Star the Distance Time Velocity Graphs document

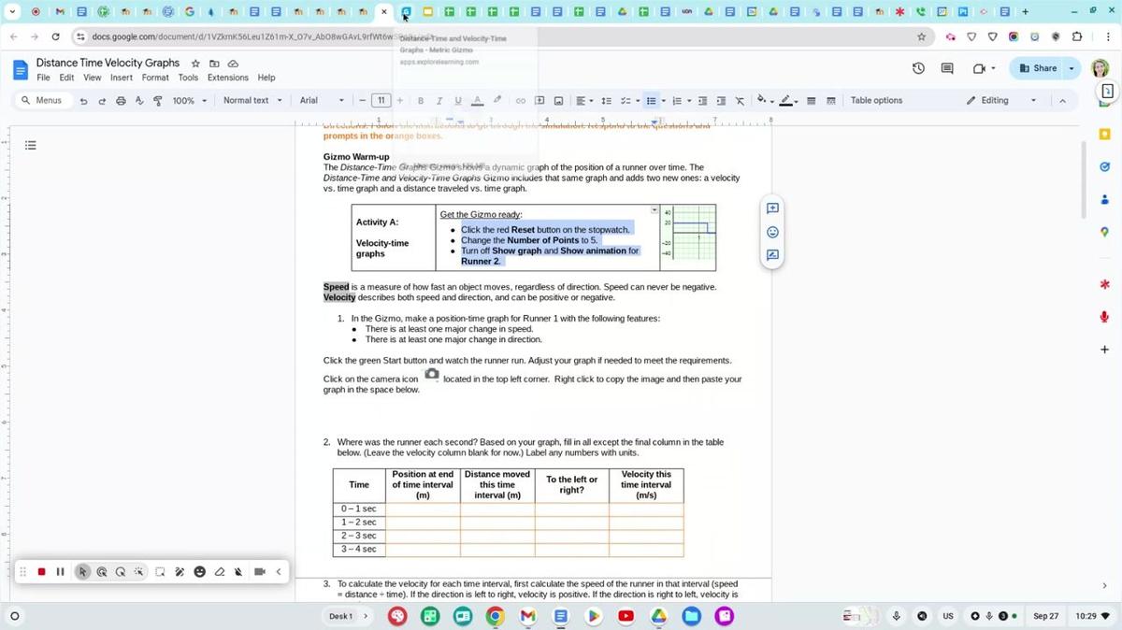(x=195, y=64)
